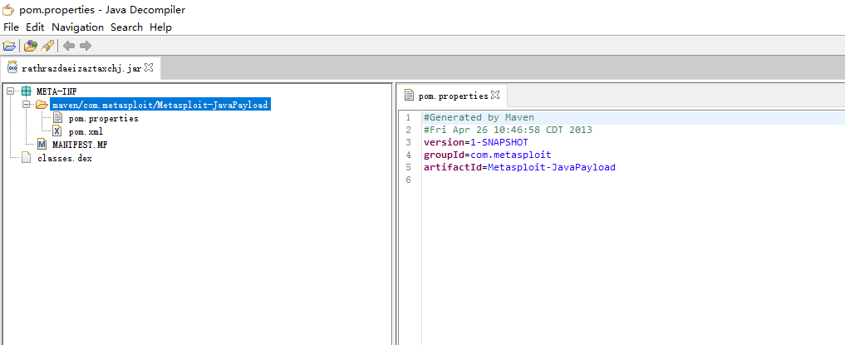Click the Open File toolbar icon
The image size is (845, 345).
click(x=8, y=46)
